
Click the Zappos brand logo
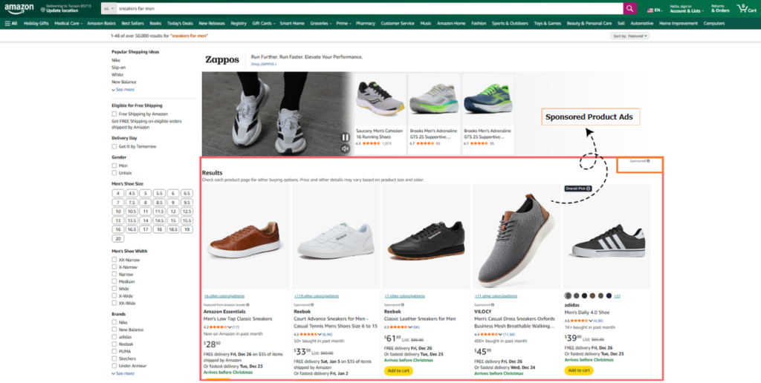(x=221, y=59)
